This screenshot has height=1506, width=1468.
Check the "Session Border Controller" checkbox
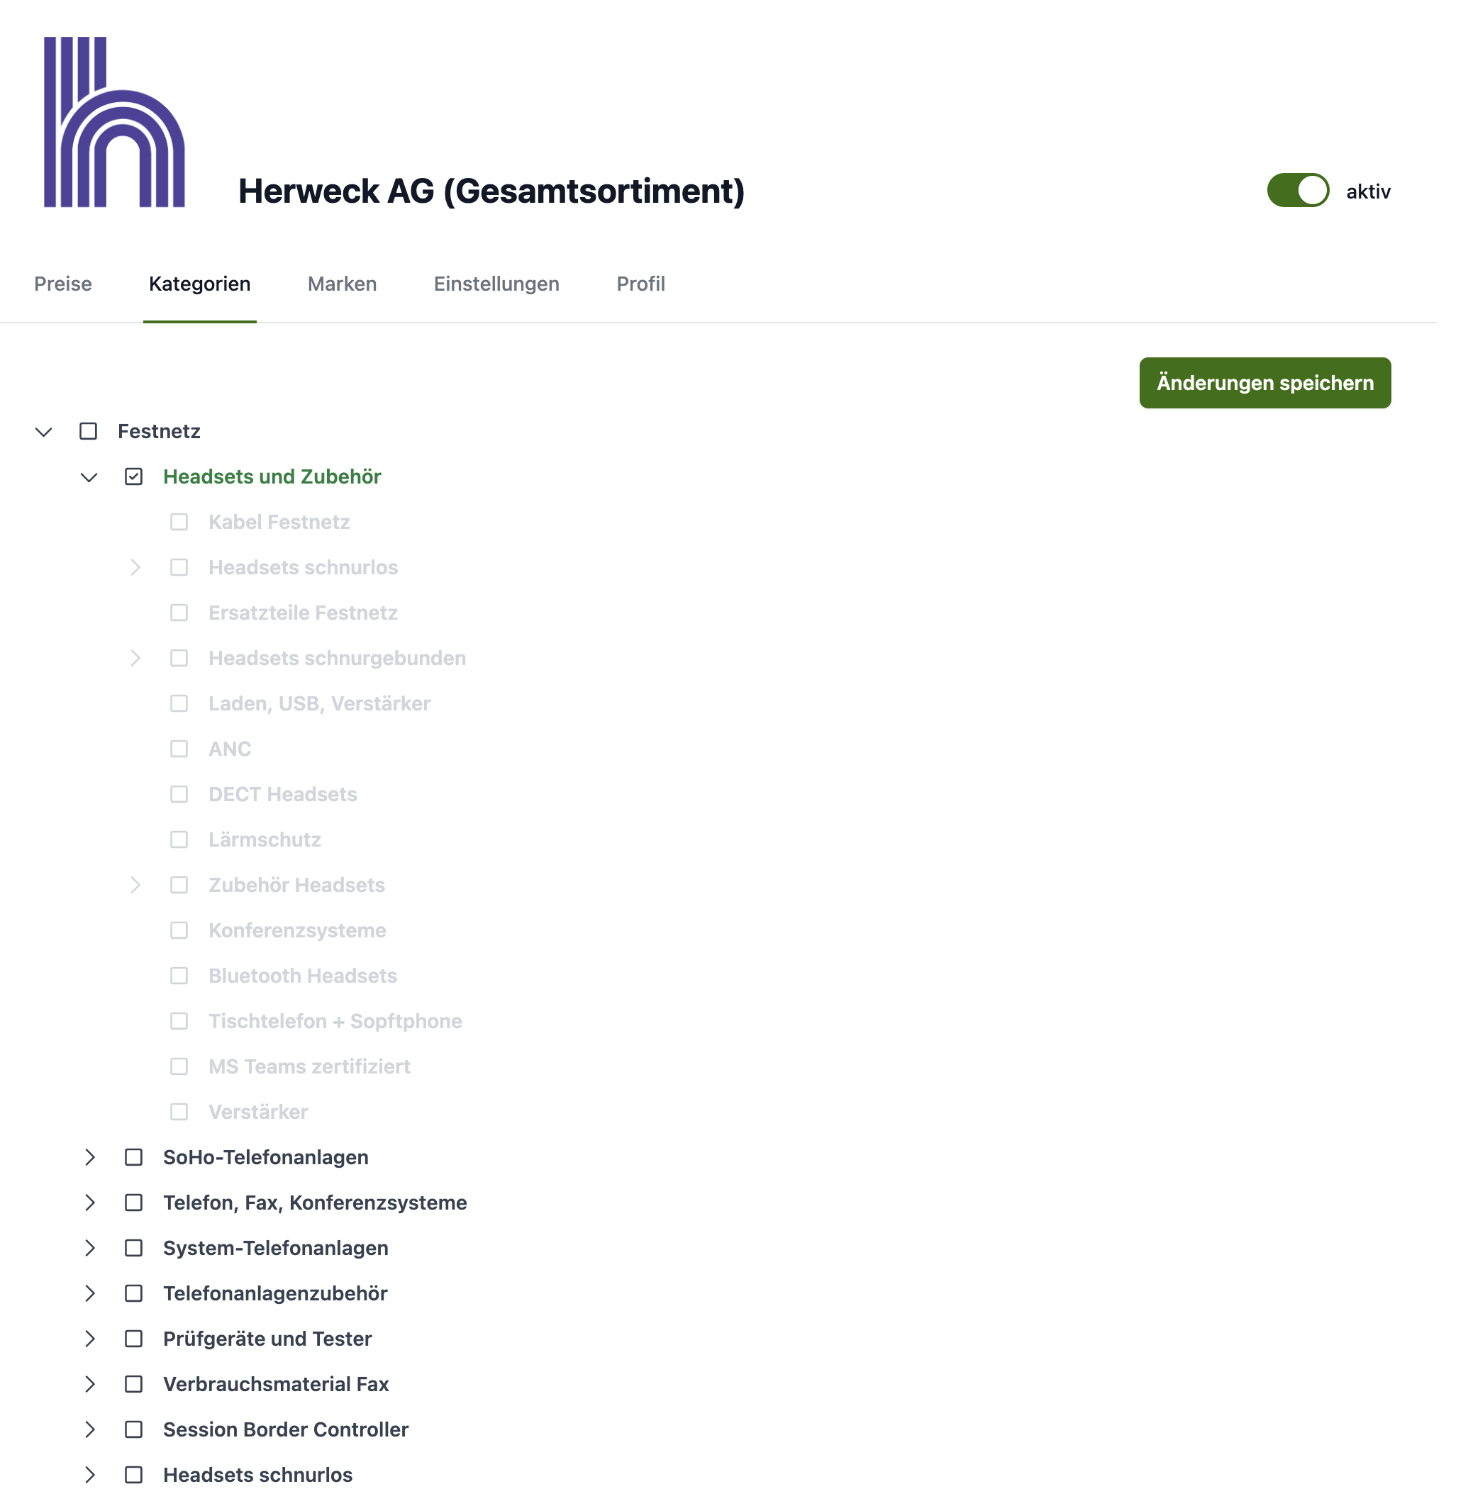click(x=134, y=1429)
